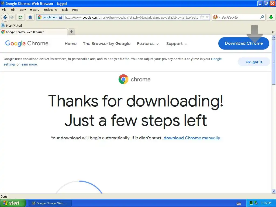Bookmark this page with the star icon

[202, 17]
